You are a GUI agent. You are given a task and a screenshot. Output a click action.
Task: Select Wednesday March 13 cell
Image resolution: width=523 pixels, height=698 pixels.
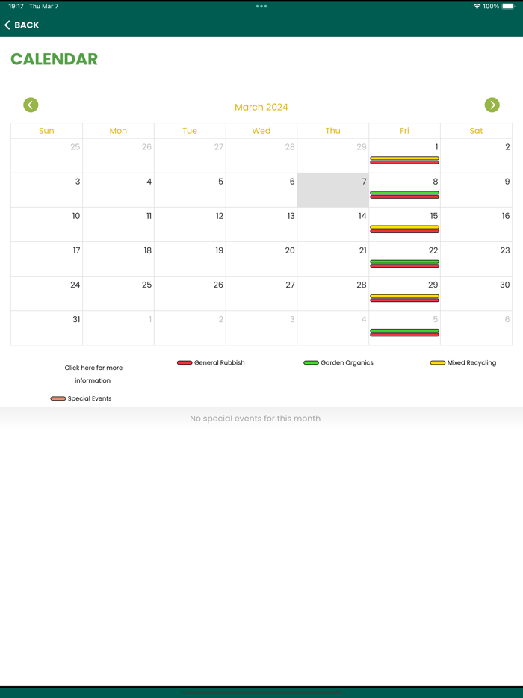point(261,225)
